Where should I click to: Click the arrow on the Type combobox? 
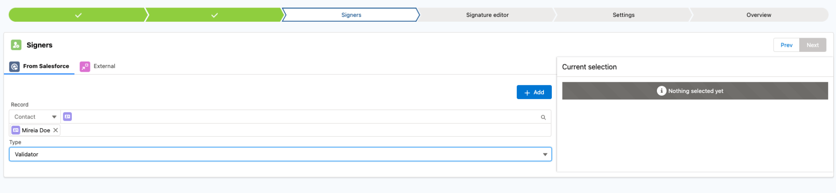coord(545,154)
